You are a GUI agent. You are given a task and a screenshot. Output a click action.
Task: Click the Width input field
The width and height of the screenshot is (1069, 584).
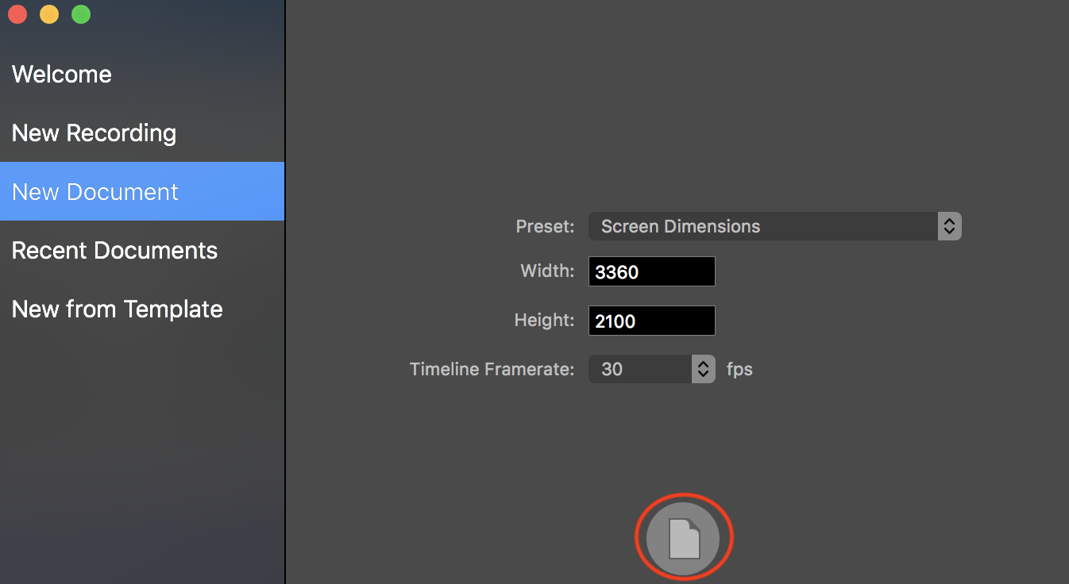(x=651, y=272)
